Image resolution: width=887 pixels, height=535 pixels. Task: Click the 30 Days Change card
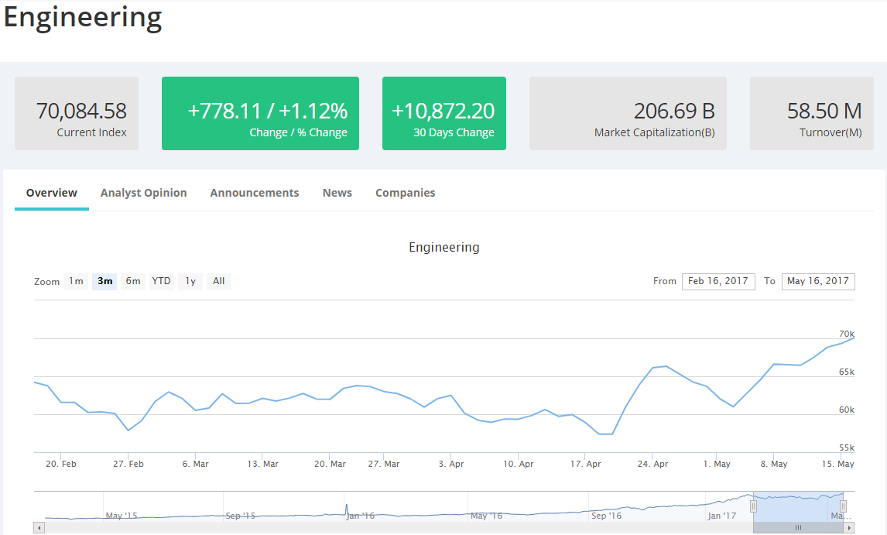point(443,113)
